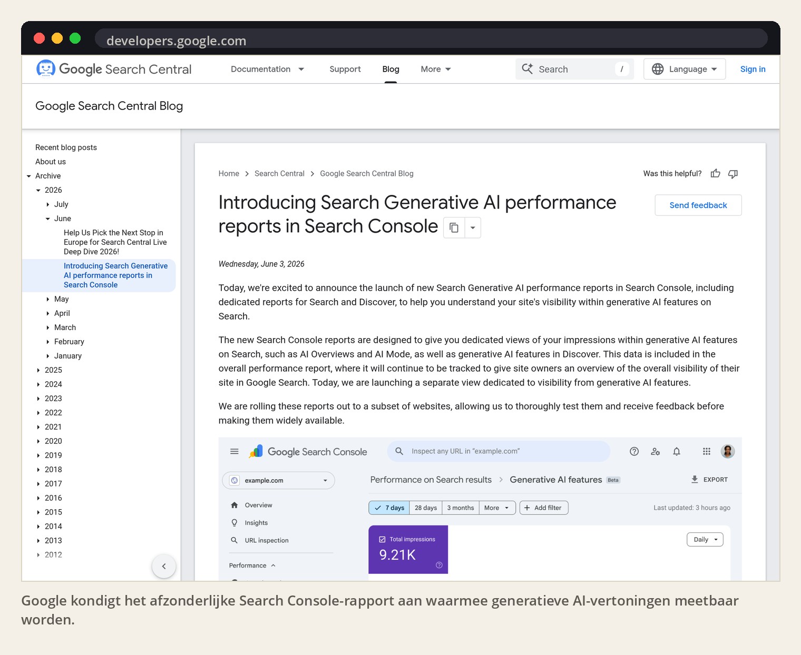The image size is (801, 655).
Task: Click the Add filter button
Action: click(543, 508)
